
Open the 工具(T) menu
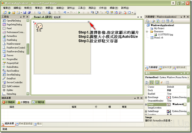82,8
